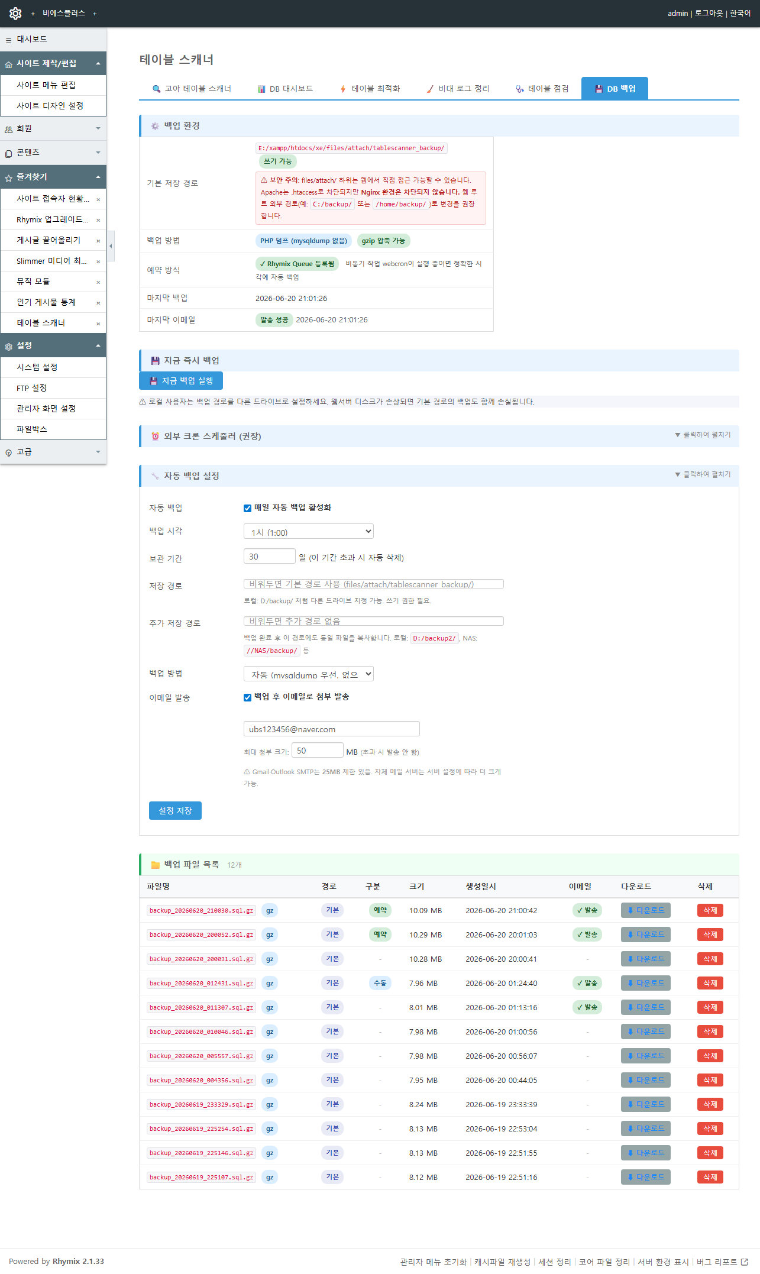Click the 저장 경로 input field
Image resolution: width=760 pixels, height=1274 pixels.
click(374, 584)
